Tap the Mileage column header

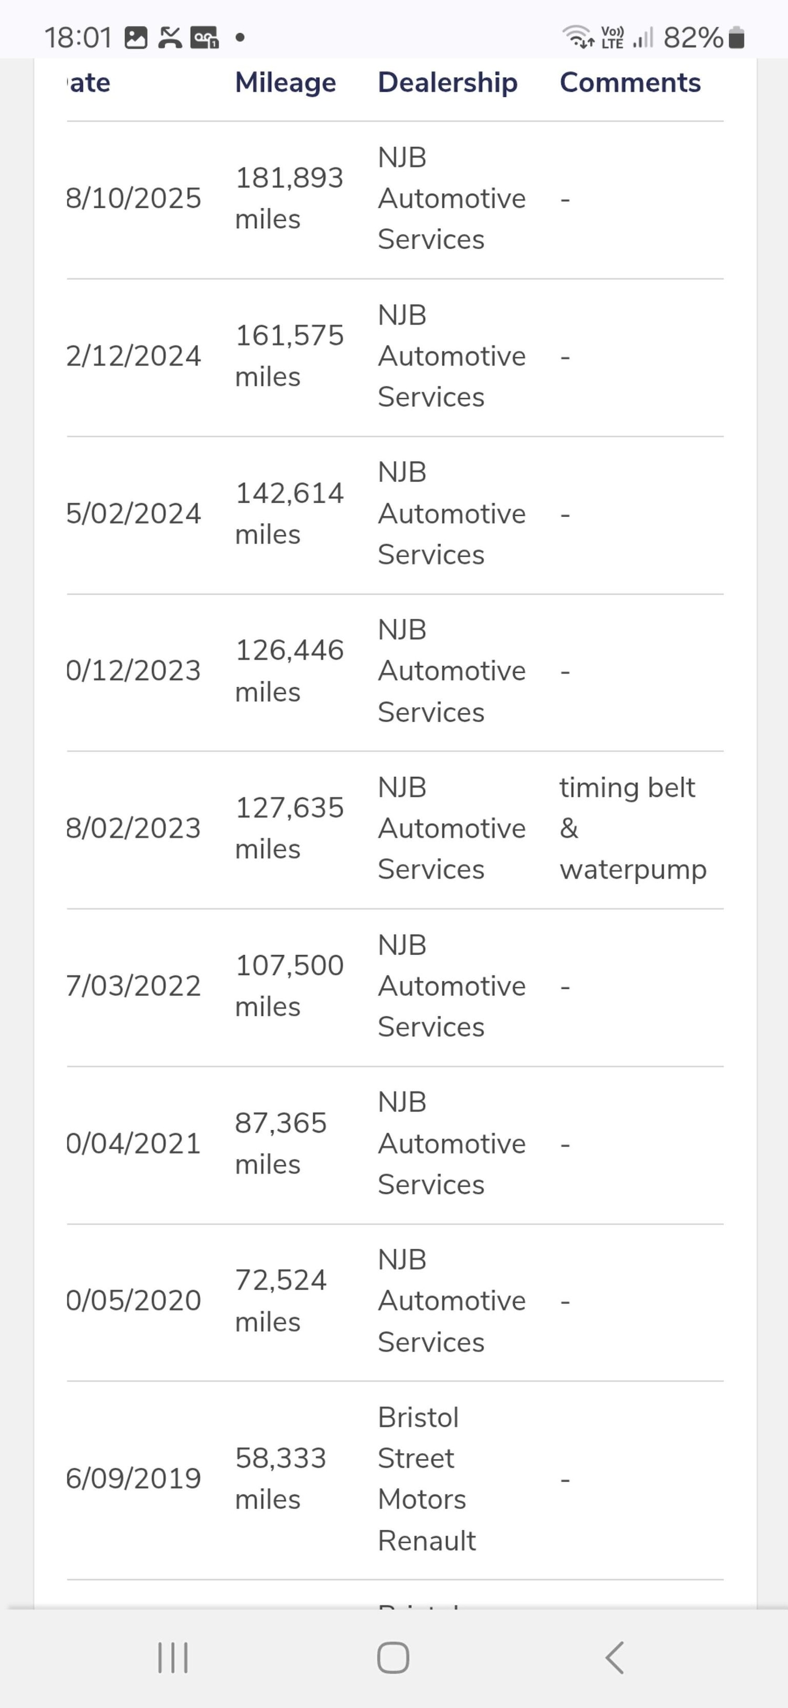pyautogui.click(x=286, y=83)
